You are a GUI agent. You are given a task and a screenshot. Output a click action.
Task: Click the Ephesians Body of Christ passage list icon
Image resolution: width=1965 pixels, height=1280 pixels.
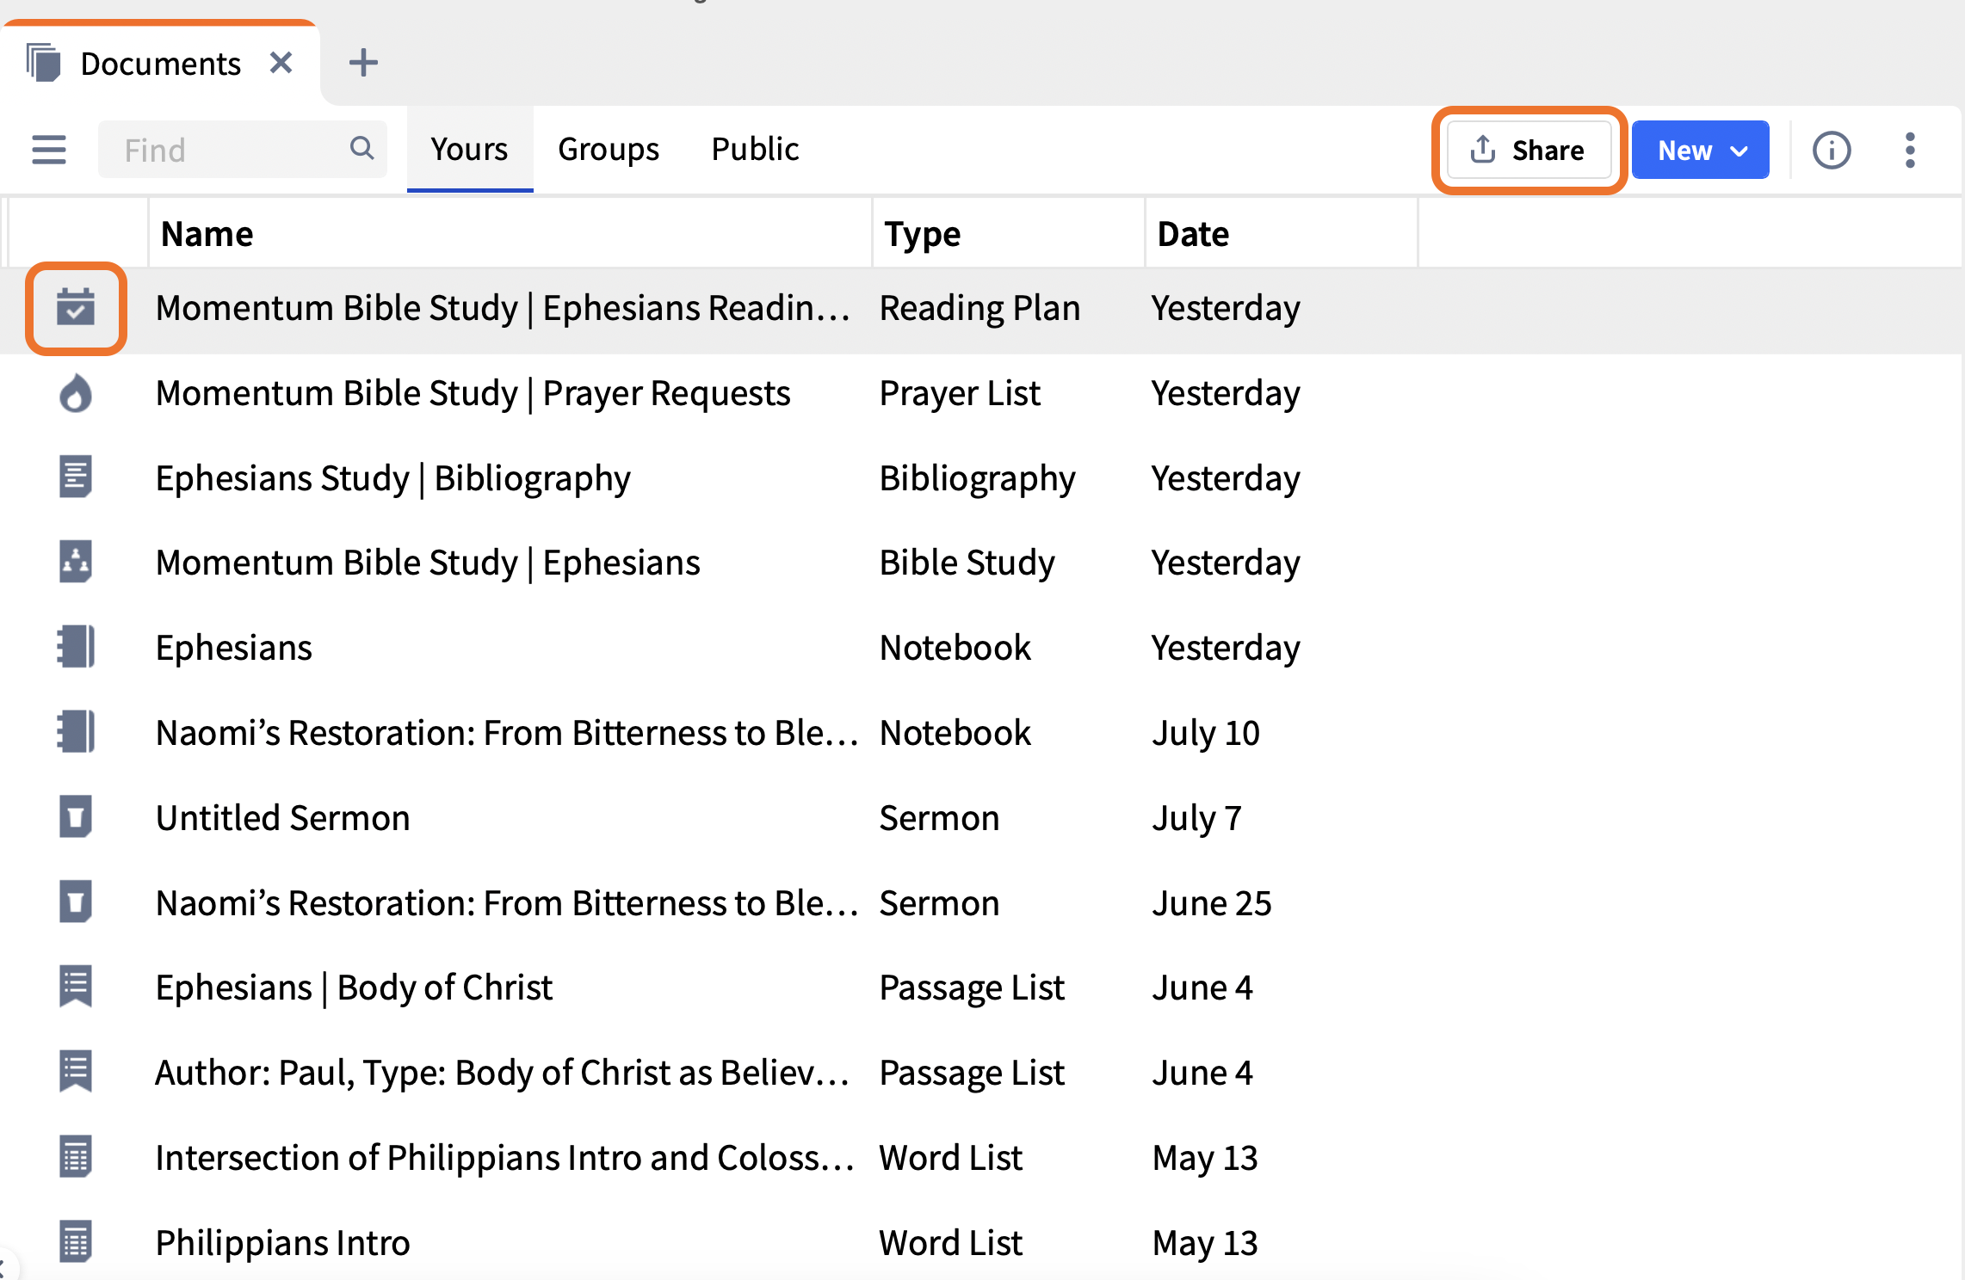click(76, 987)
